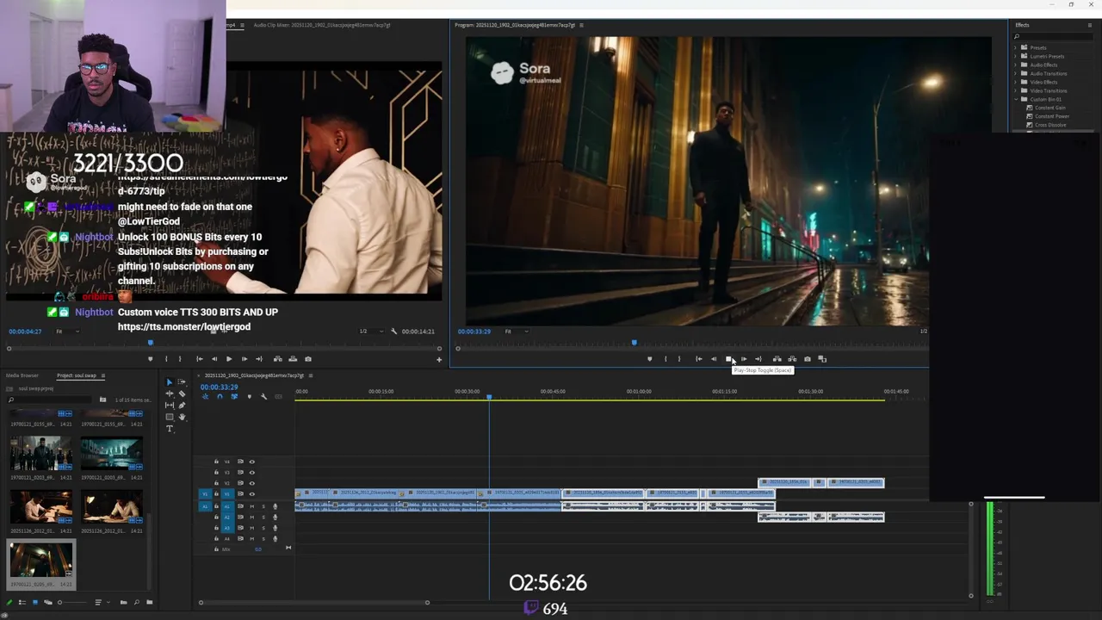Screen dimensions: 1102x620
Task: Hide video track V1 with eye icon
Action: [251, 494]
